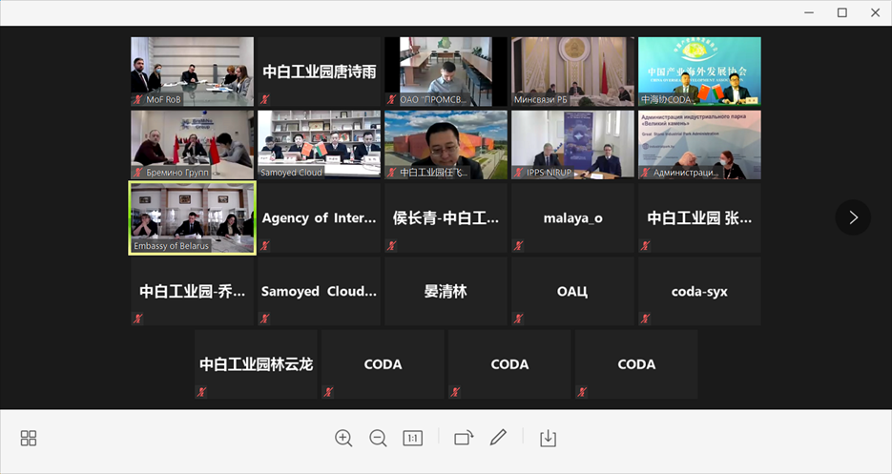
Task: Select the Samoyed Cloud video thumbnail
Action: [319, 143]
